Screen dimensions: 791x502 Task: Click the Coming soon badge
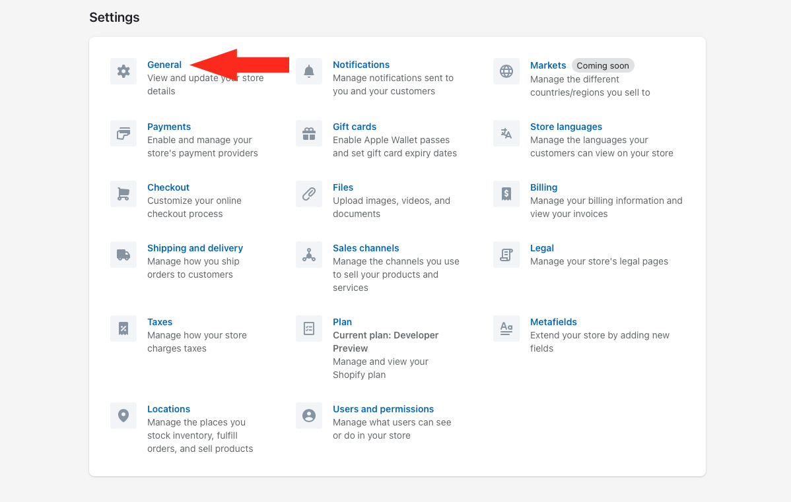point(603,65)
